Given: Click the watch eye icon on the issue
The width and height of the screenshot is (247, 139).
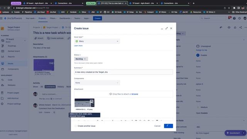Looking at the screenshot, I should coord(229,27).
